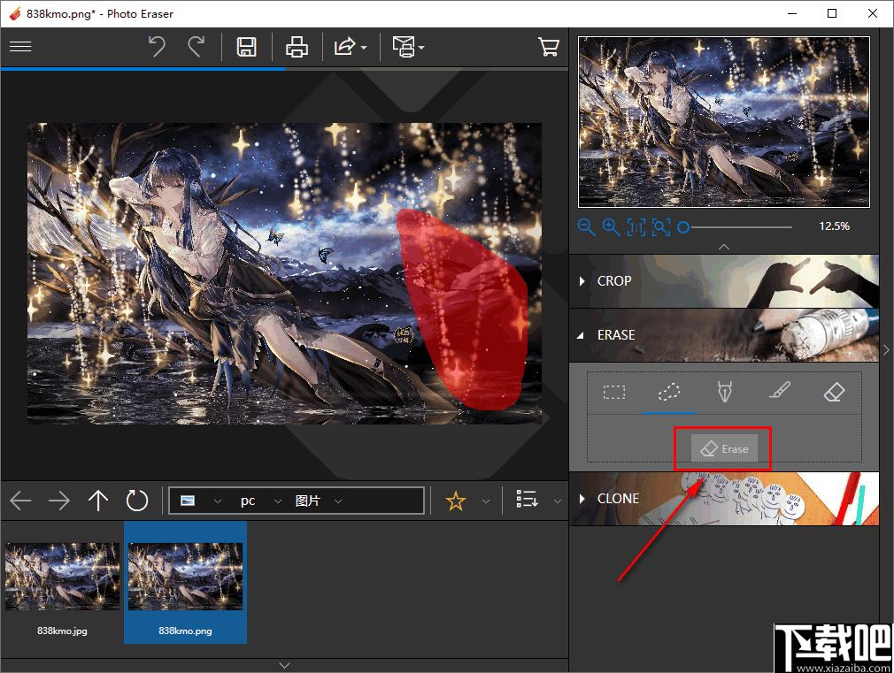Navigate forward in file browser
Screen dimensions: 894x673
(x=58, y=501)
